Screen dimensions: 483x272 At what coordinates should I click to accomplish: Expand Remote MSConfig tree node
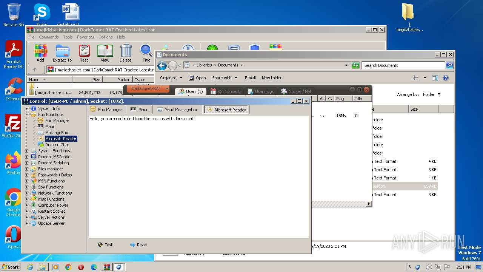[27, 157]
